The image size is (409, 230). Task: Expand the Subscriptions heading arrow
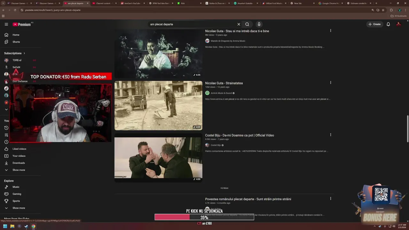click(x=24, y=53)
